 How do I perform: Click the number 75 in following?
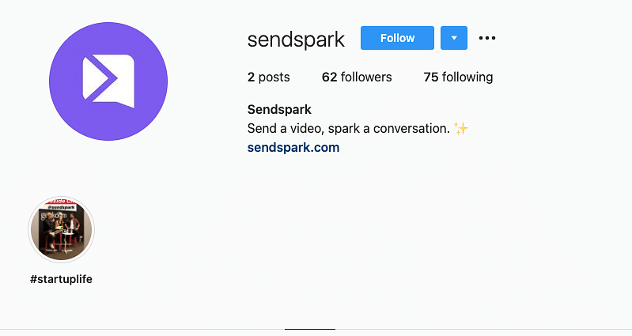[x=431, y=77]
